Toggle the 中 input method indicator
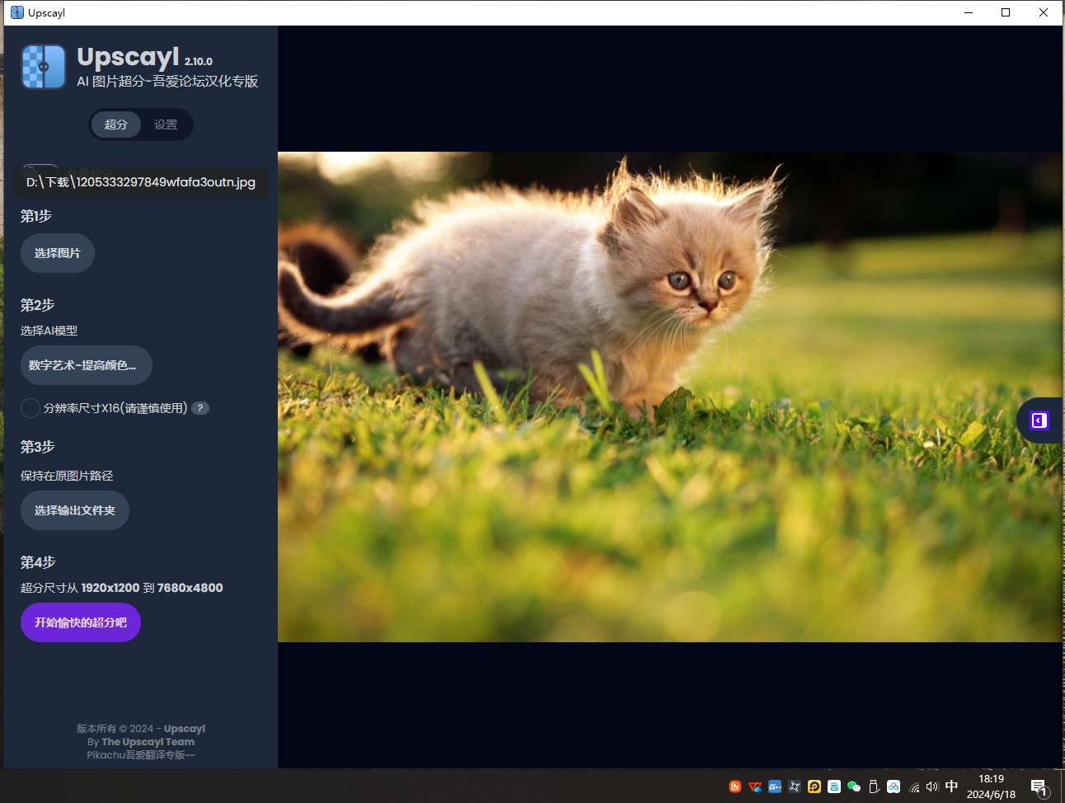1065x803 pixels. 952,787
